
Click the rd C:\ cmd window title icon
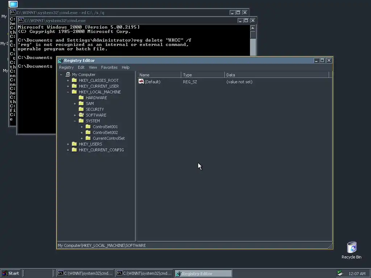pos(13,12)
